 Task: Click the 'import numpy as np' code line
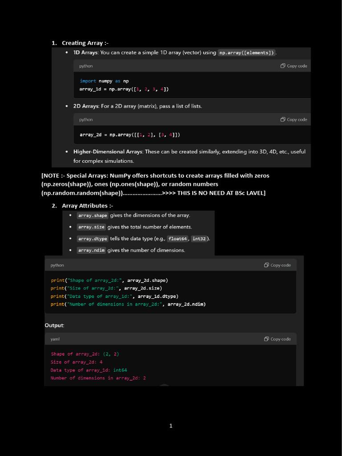pos(104,81)
